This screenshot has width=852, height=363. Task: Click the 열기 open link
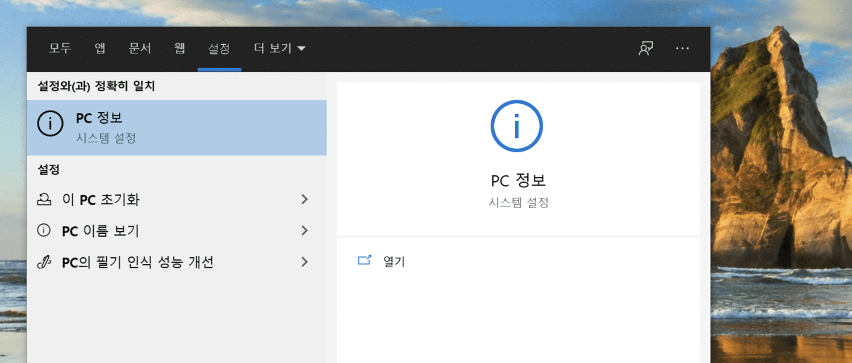(x=394, y=261)
